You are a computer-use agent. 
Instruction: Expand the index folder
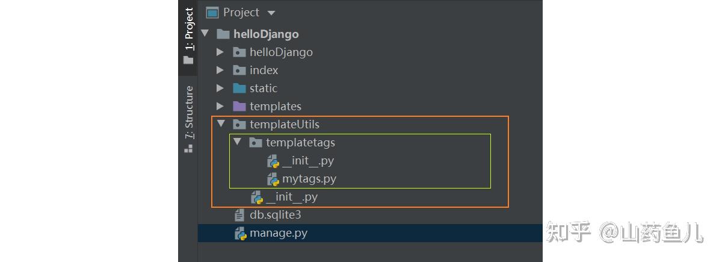[221, 70]
